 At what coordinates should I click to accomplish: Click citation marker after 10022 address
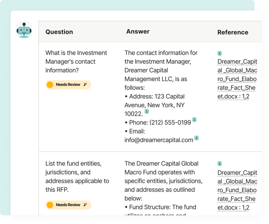(x=147, y=111)
